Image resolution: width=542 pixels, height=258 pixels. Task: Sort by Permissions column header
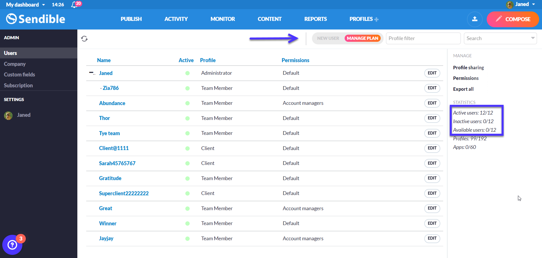pos(295,60)
